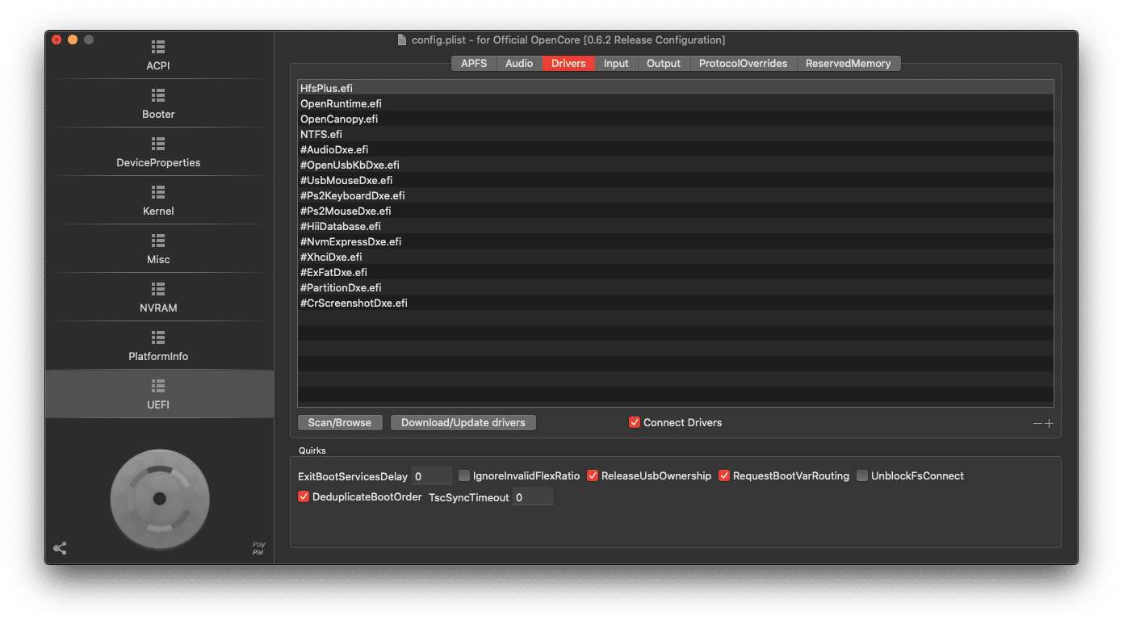
Task: Click the Scan/Browse button
Action: click(340, 422)
